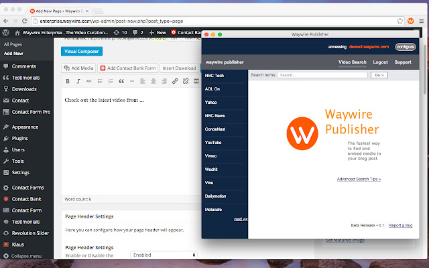Insert a blockquote
Viewport: 429px width, 268px height.
tap(121, 81)
